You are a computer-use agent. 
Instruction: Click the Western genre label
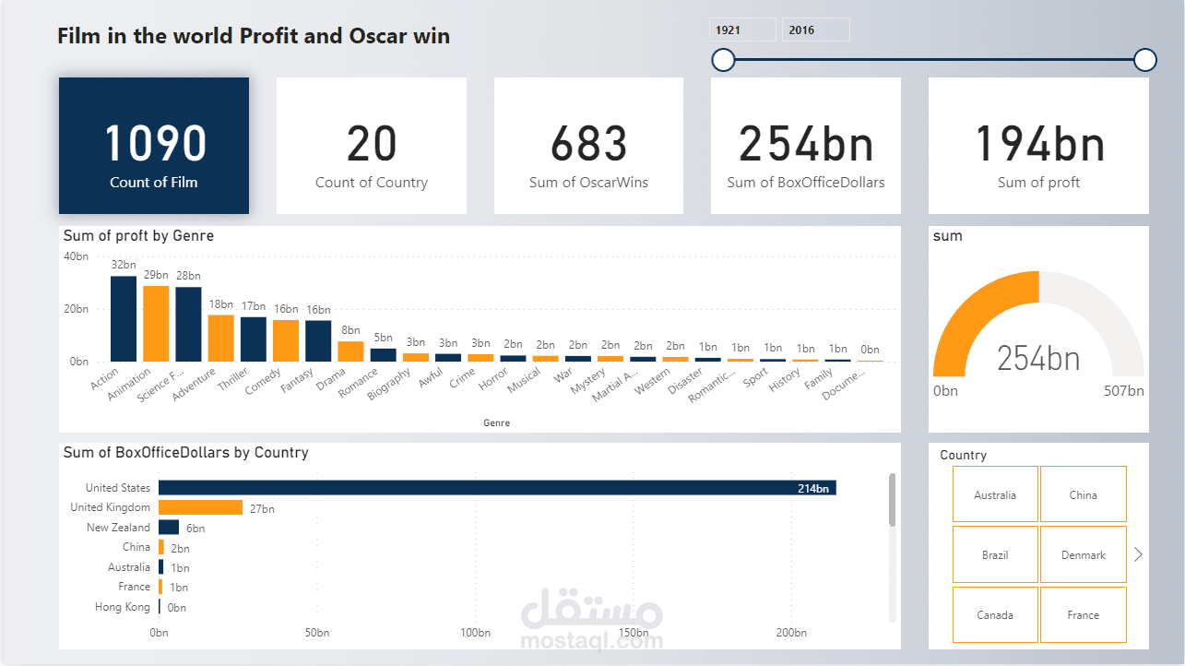(653, 380)
